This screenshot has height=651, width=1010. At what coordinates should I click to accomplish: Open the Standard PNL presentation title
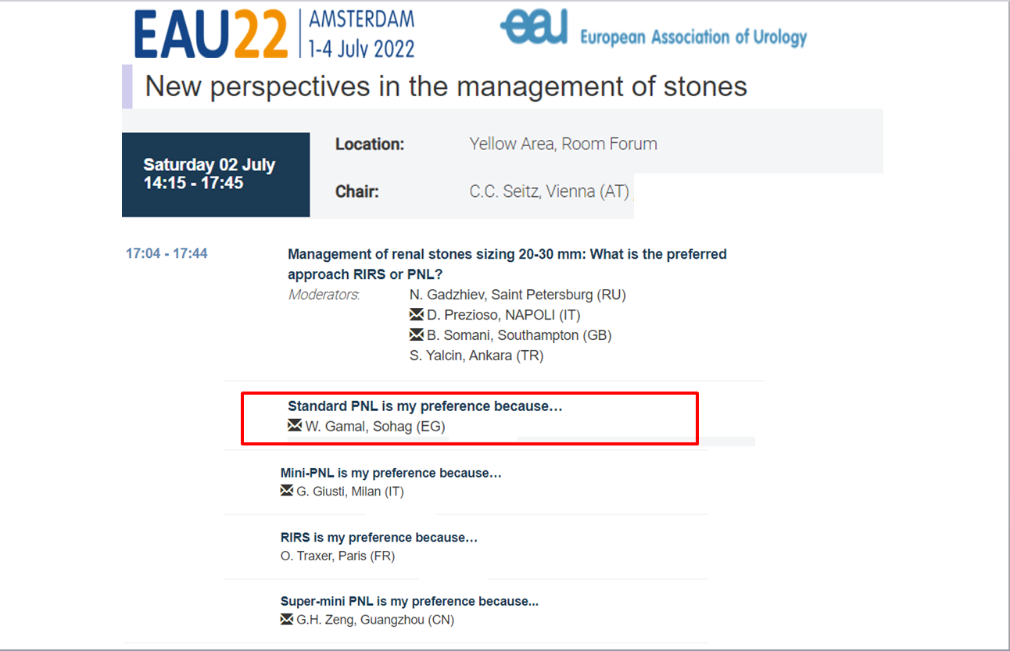425,406
